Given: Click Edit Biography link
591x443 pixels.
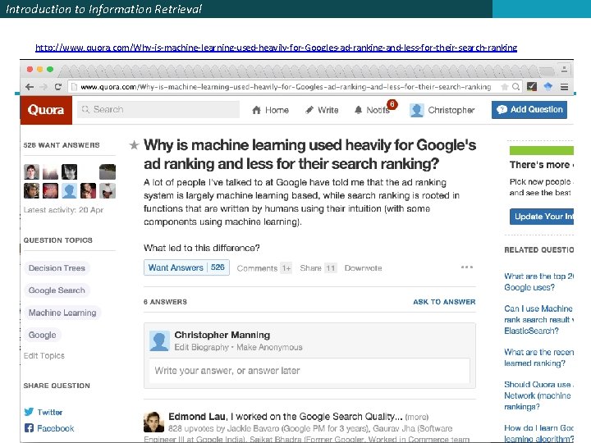Looking at the screenshot, I should [x=201, y=347].
